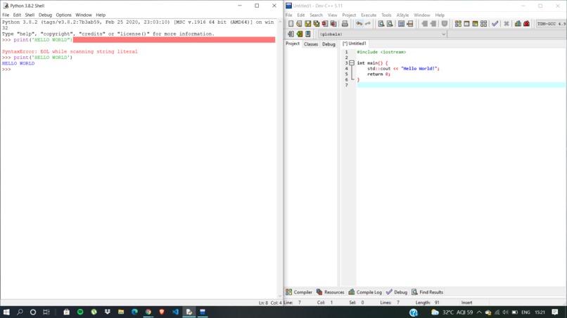The height and width of the screenshot is (318, 567).
Task: Open Task View on the taskbar
Action: point(46,312)
